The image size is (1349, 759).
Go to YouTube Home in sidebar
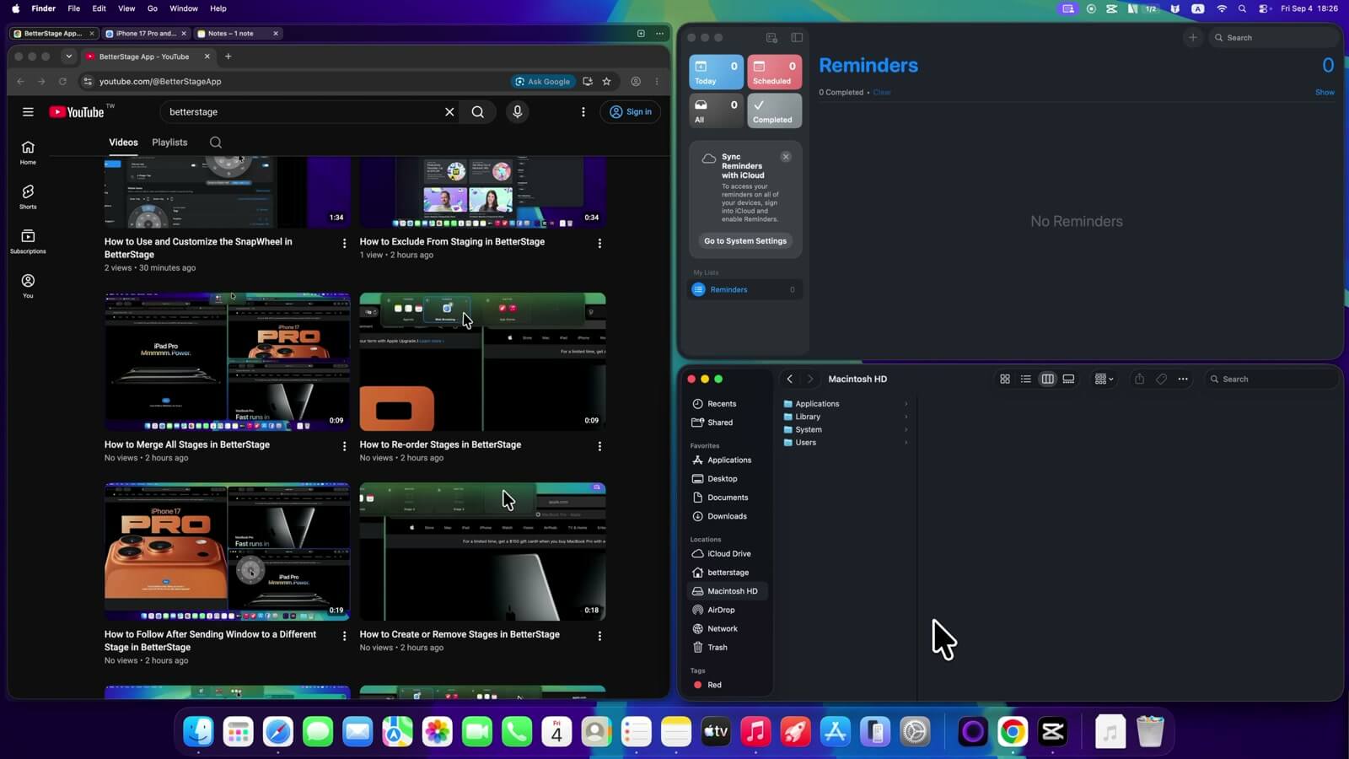point(28,152)
